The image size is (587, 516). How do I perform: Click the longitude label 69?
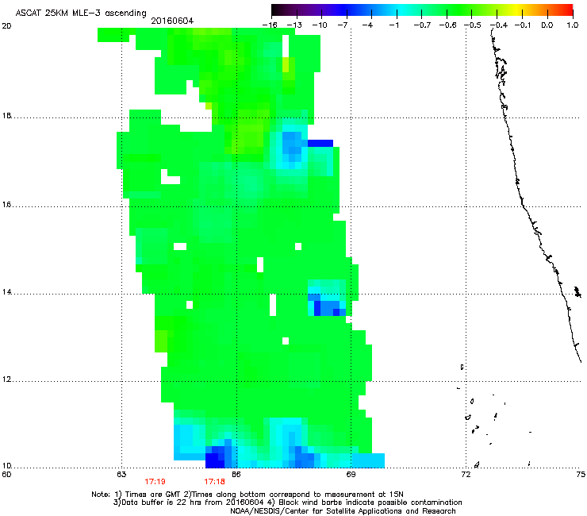(351, 475)
